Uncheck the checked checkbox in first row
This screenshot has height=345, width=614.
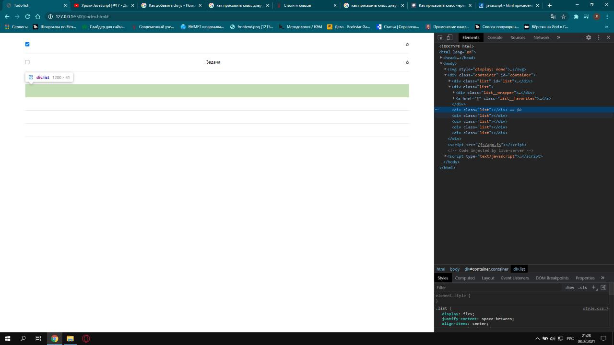[27, 44]
